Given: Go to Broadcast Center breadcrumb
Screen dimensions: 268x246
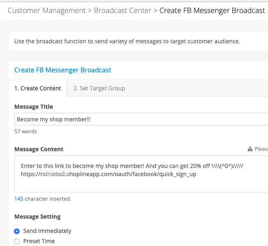Looking at the screenshot, I should [123, 11].
